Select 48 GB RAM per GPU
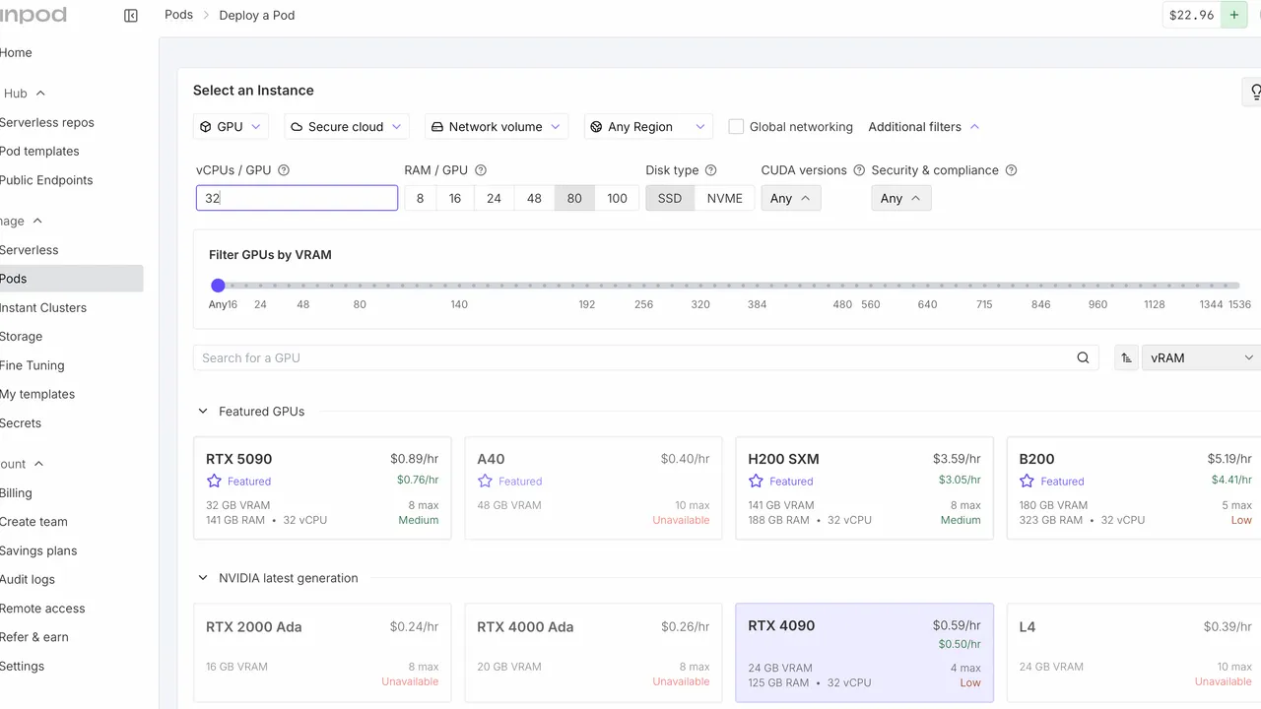 [534, 198]
